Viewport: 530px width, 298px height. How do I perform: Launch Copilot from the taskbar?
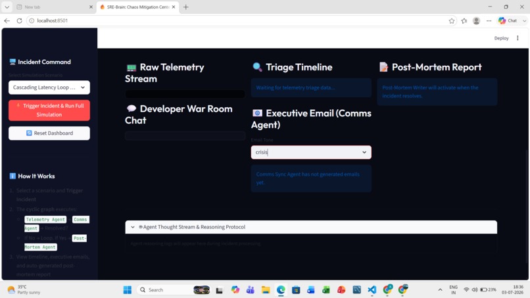235,290
